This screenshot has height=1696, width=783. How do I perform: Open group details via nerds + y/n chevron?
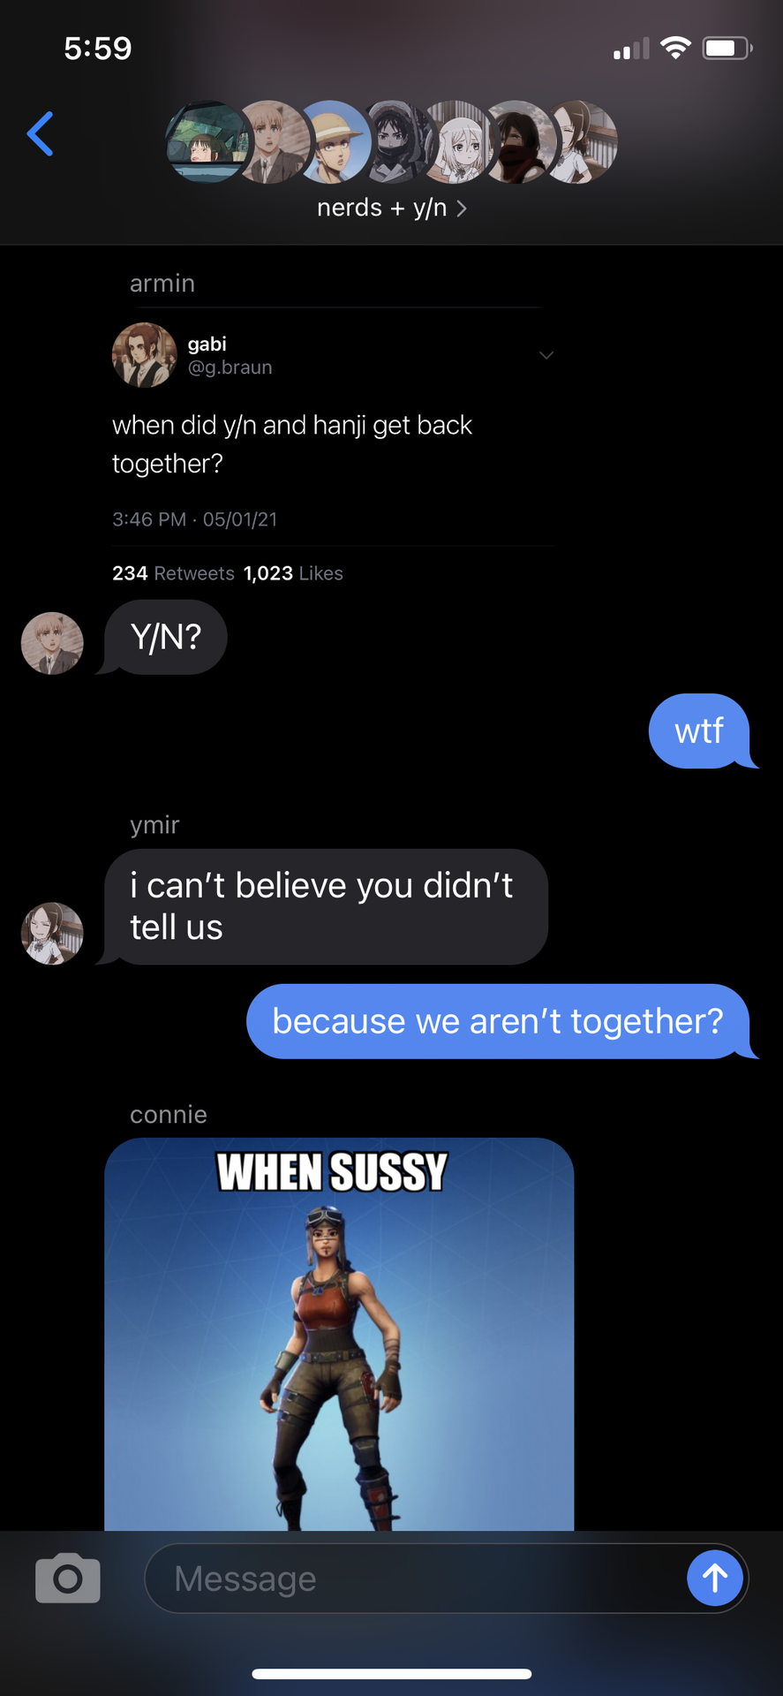point(462,208)
